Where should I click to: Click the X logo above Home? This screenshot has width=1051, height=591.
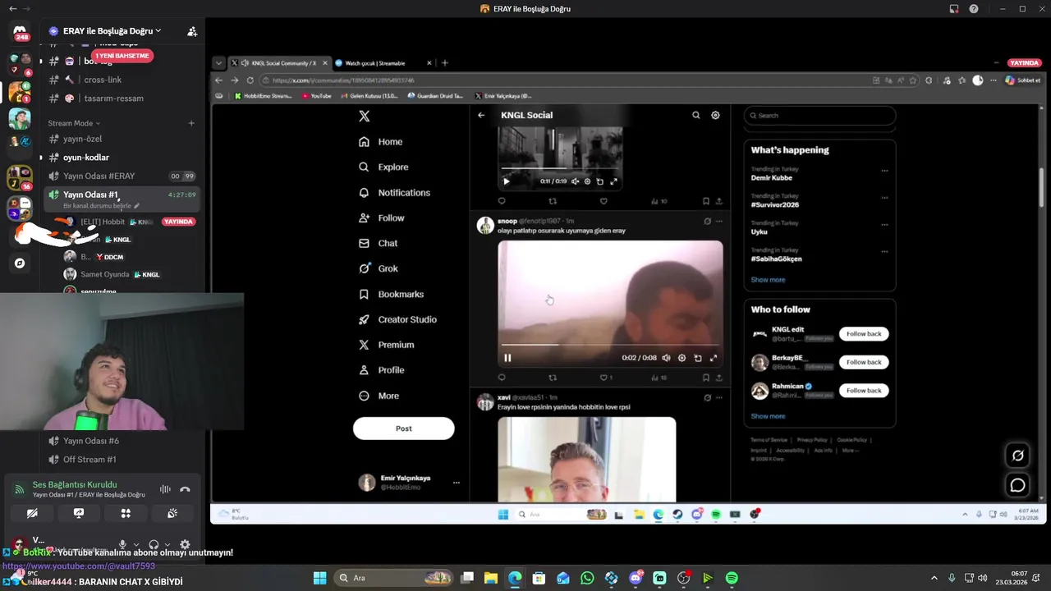click(365, 117)
